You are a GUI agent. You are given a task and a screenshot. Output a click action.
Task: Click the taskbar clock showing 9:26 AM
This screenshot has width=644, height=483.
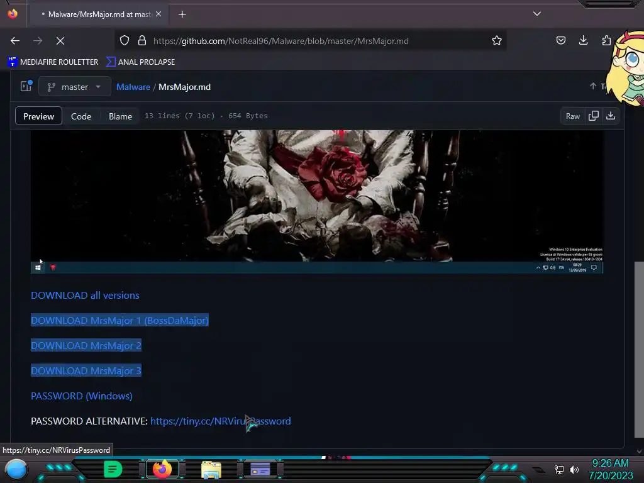(610, 469)
